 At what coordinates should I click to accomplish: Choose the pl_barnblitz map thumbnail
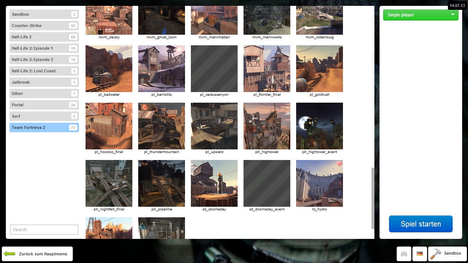(162, 69)
